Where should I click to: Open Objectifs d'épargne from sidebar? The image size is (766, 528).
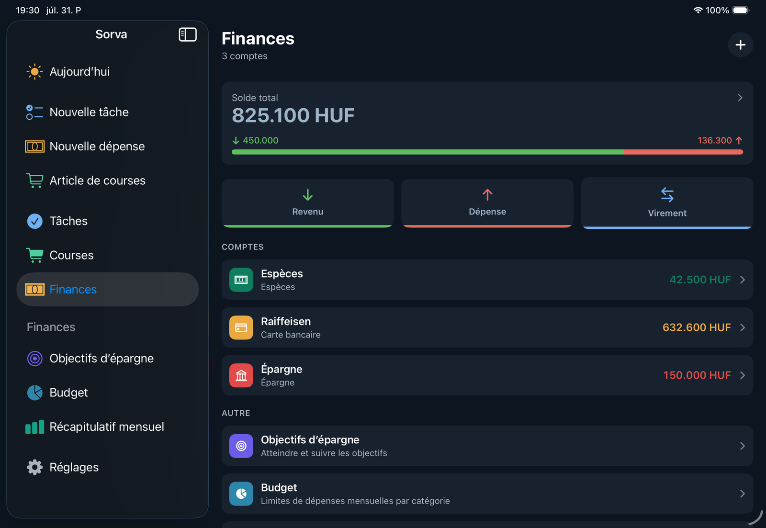107,359
